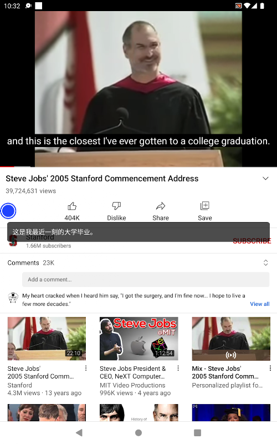Open options menu for Mix playlist
277x444 pixels.
270,368
